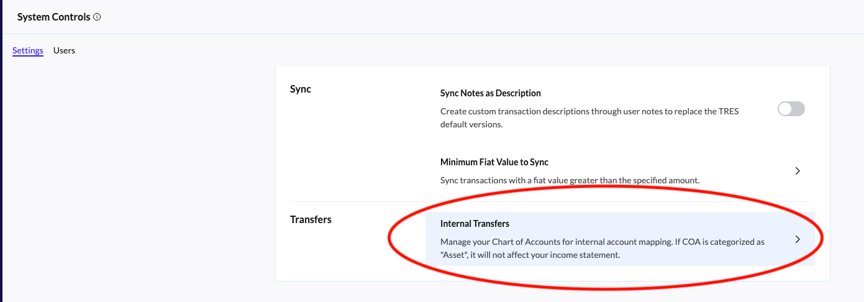Image resolution: width=864 pixels, height=302 pixels.
Task: Click the Minimum Fiat Value to Sync title
Action: 494,162
